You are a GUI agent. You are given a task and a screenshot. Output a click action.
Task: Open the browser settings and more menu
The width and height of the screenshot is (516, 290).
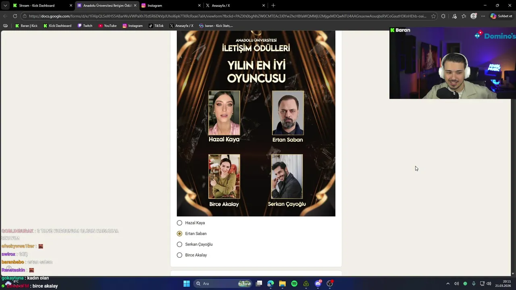click(483, 16)
